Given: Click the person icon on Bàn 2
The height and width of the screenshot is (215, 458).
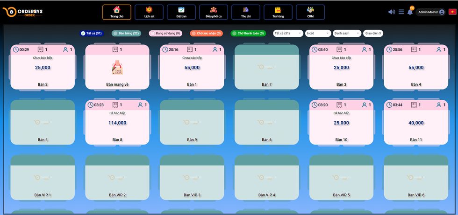Looking at the screenshot, I should click(65, 49).
